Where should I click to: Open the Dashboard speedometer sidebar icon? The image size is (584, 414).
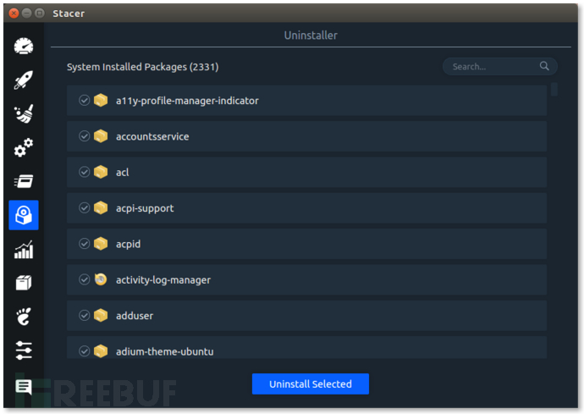(24, 47)
